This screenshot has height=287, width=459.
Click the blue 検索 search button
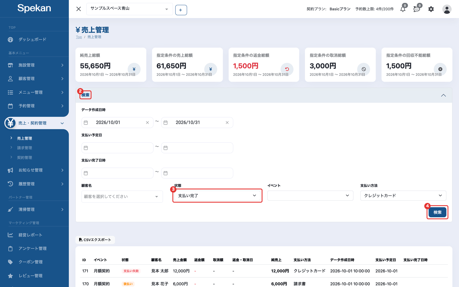[x=437, y=212]
